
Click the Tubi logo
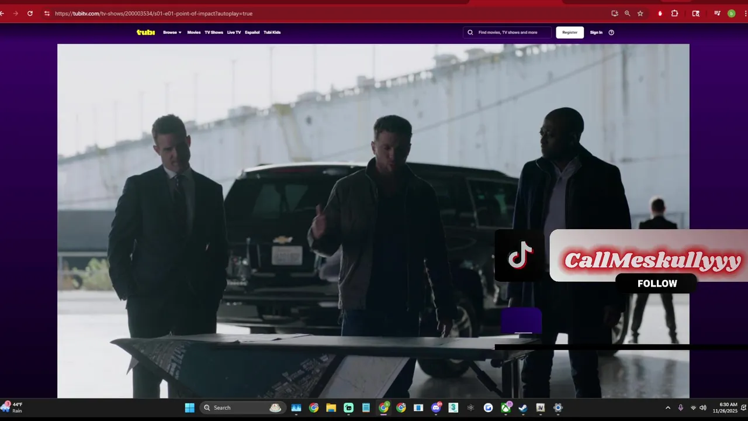click(x=146, y=32)
